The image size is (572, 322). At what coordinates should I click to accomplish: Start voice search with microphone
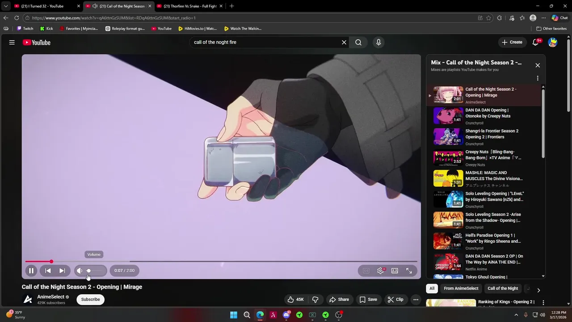(x=379, y=42)
